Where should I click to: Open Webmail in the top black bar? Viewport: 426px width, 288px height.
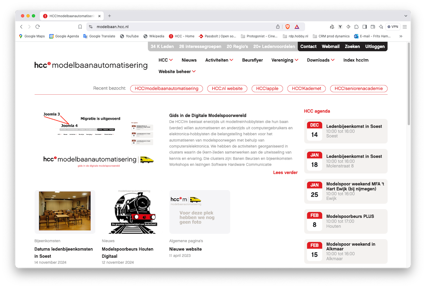[330, 46]
